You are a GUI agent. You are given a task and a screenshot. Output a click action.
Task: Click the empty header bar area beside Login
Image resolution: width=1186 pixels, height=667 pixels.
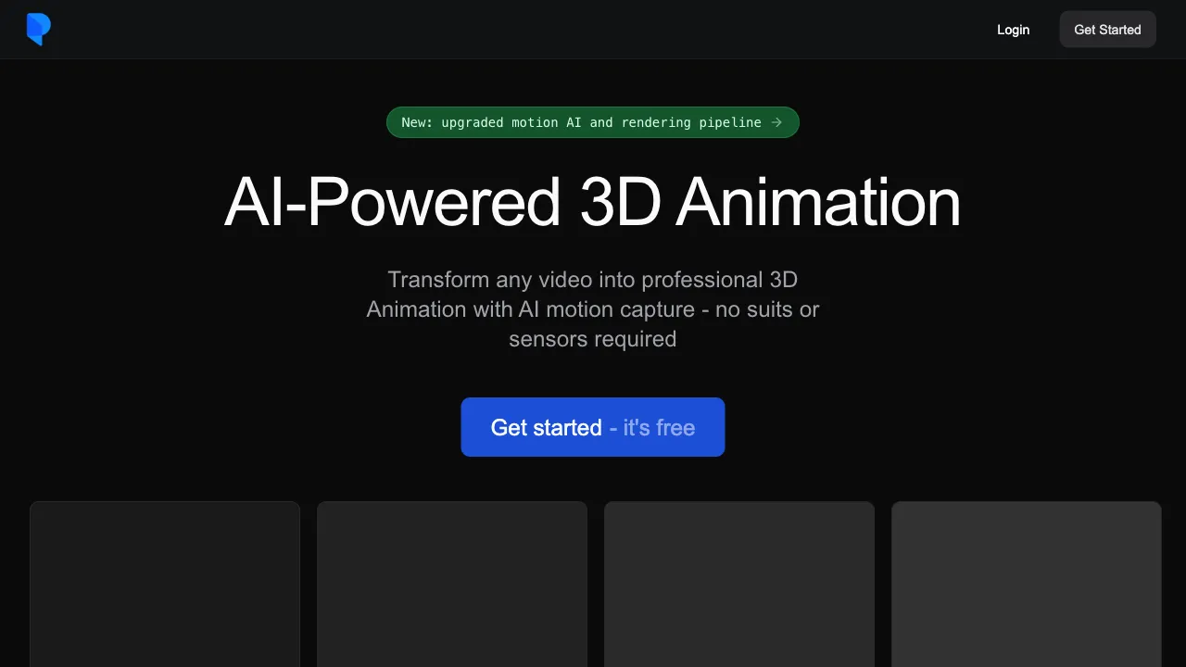coord(519,30)
